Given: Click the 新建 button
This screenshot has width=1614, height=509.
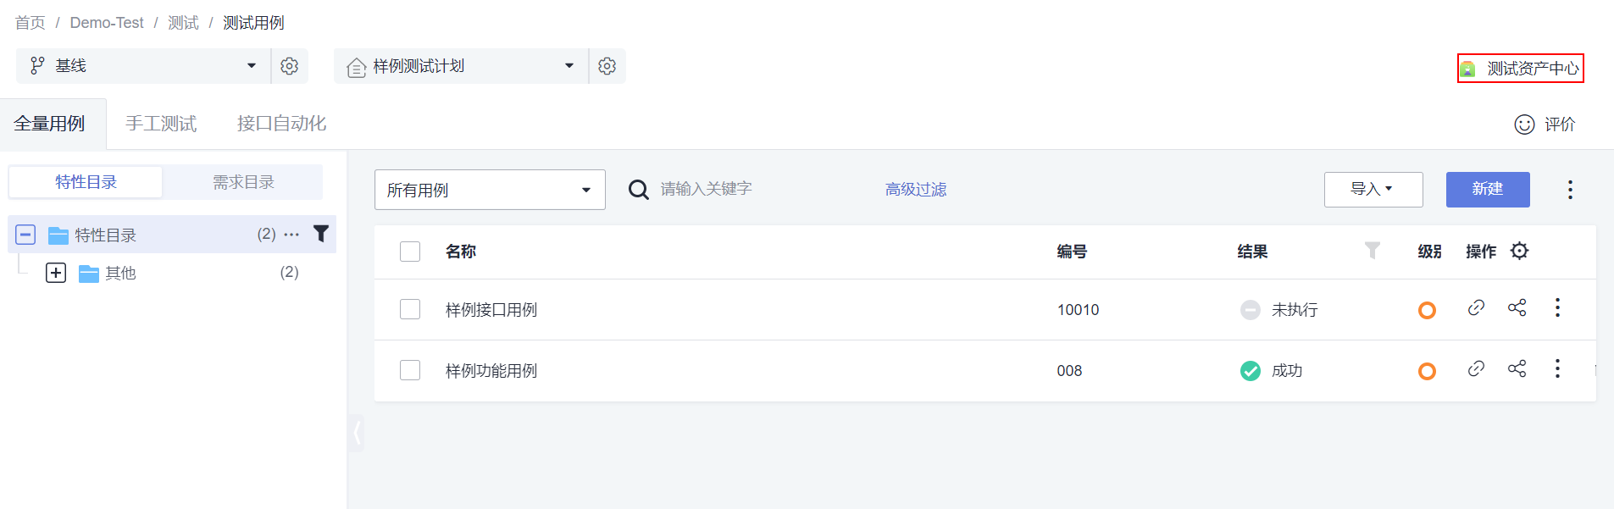Looking at the screenshot, I should click(x=1488, y=190).
